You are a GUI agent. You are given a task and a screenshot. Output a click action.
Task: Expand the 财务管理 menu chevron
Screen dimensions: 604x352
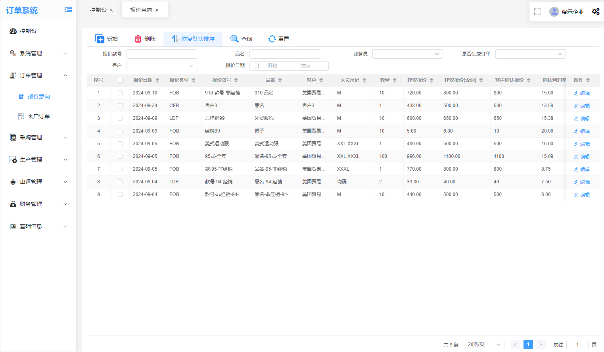click(x=65, y=204)
